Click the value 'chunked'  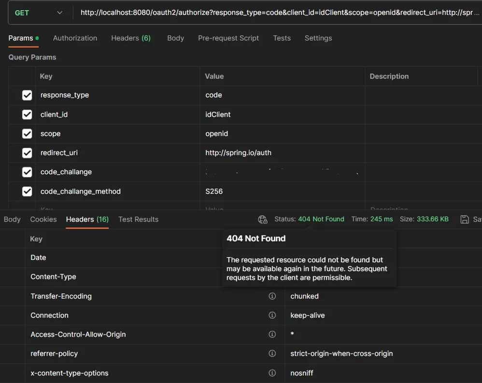click(304, 296)
